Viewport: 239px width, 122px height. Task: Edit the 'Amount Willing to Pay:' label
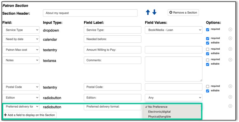[112, 50]
